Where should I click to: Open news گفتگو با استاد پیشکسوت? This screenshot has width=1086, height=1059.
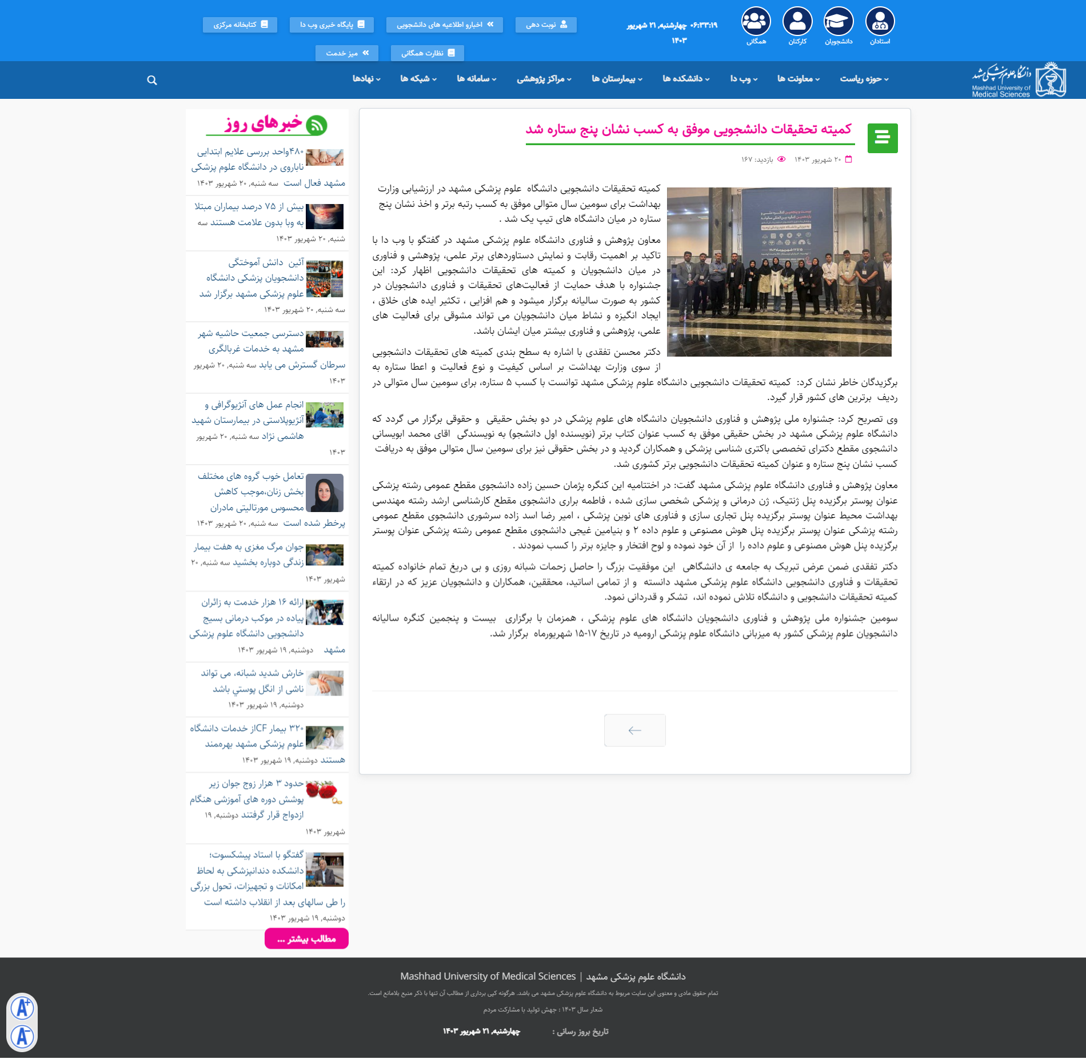coord(247,878)
